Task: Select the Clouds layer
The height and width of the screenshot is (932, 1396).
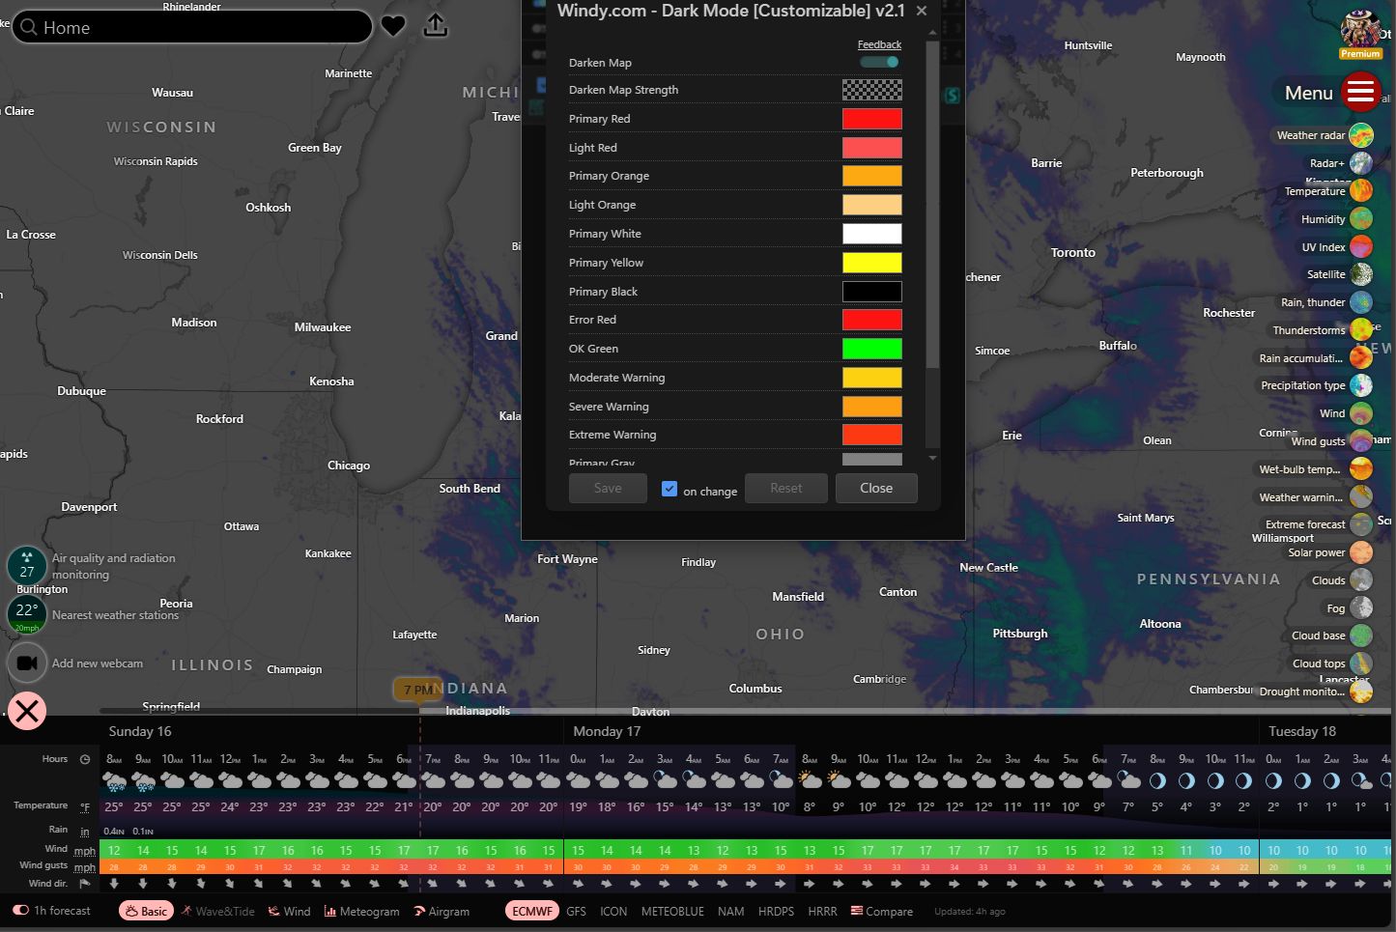Action: [1361, 580]
